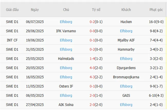Click the INT CF league label

pos(12,40)
